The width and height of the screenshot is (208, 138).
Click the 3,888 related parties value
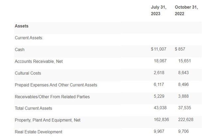click(183, 96)
